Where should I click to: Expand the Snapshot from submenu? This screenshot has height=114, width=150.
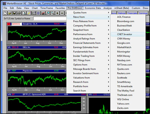tap(88, 30)
